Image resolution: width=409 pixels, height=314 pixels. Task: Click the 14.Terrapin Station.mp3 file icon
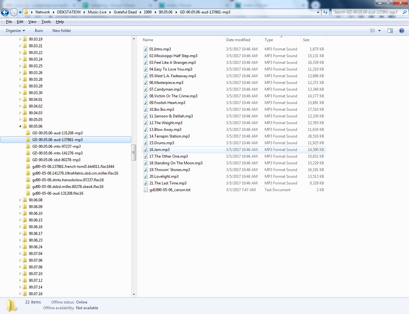tap(146, 136)
